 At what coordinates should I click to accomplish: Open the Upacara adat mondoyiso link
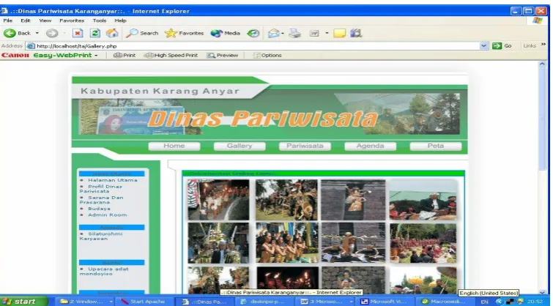(x=104, y=272)
